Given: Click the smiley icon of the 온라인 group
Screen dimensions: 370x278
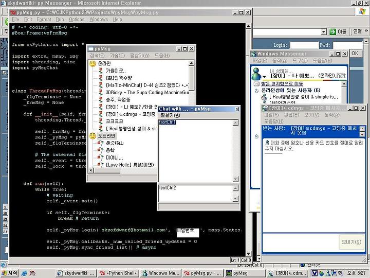Looking at the screenshot, I should click(x=92, y=63).
